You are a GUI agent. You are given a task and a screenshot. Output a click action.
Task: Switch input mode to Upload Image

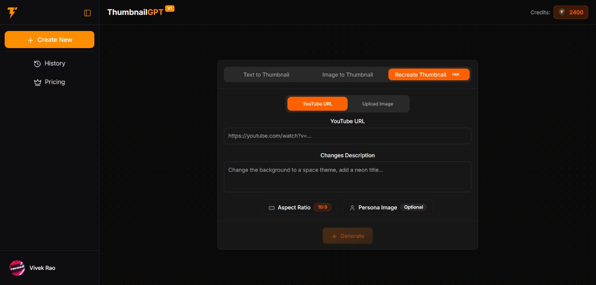tap(378, 104)
